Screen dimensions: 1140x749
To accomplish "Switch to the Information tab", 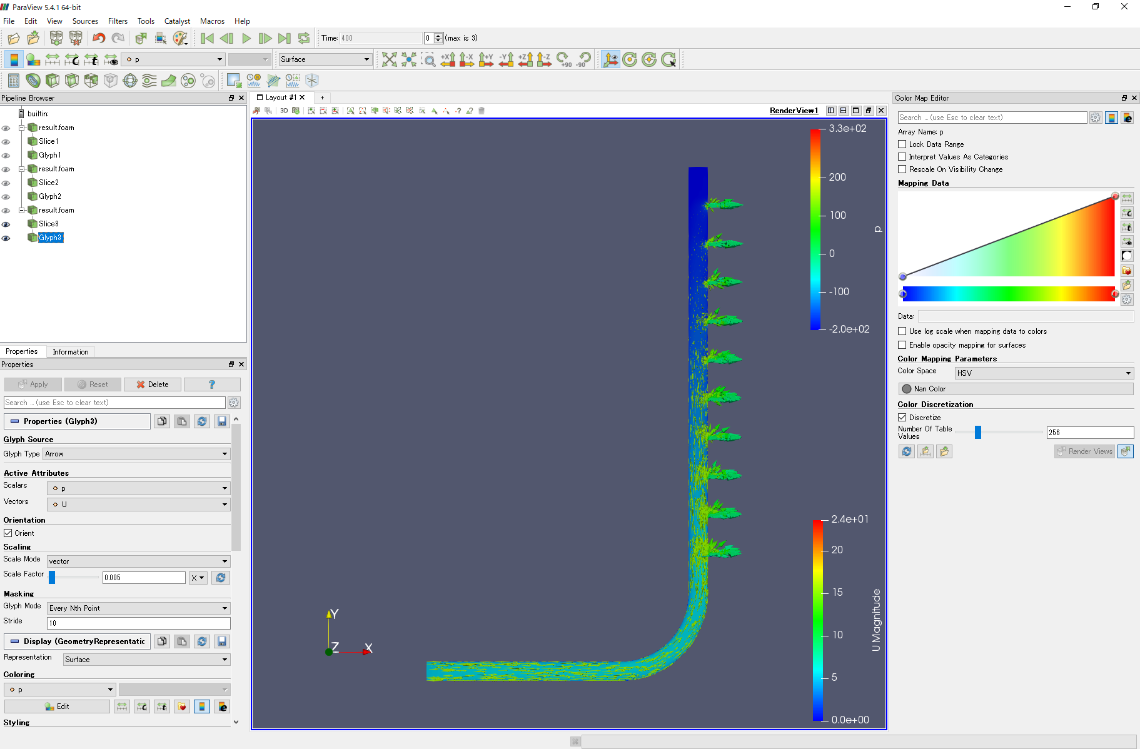I will click(70, 352).
